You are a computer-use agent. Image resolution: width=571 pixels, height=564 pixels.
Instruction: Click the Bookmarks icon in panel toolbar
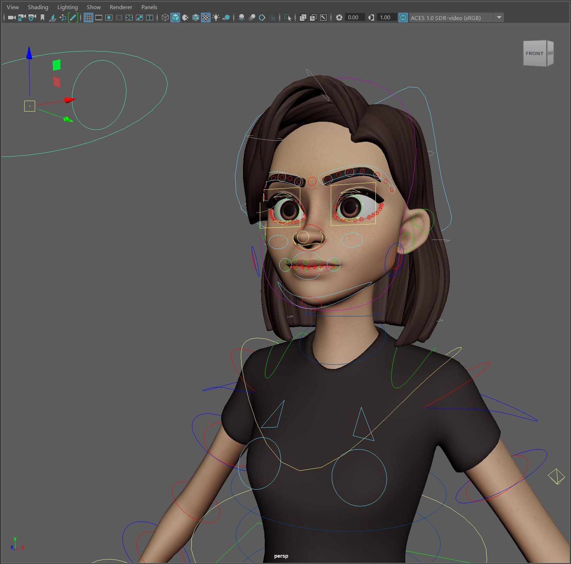coord(42,18)
